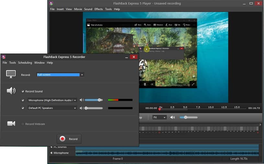The height and width of the screenshot is (164, 264).
Task: Open the Movie menu in the Player
Action: pyautogui.click(x=78, y=9)
